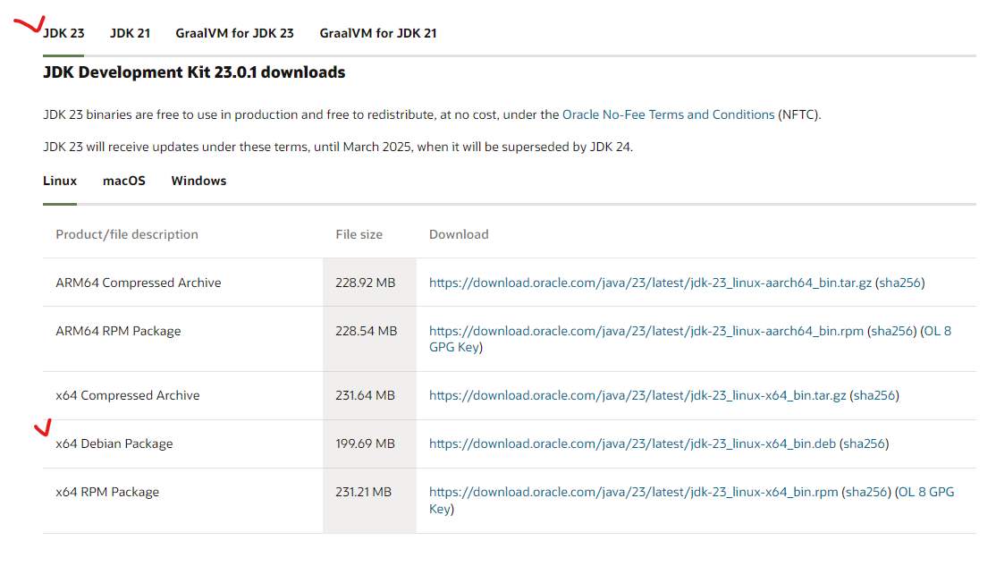The height and width of the screenshot is (566, 996).
Task: Open sha256 for x64 Compressed Archive
Action: click(x=874, y=395)
